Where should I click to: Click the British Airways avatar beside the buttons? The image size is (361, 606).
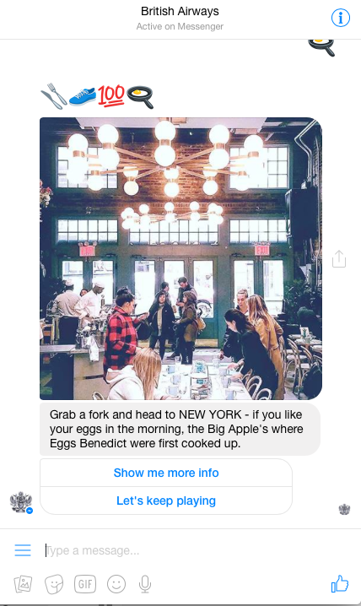tap(21, 502)
